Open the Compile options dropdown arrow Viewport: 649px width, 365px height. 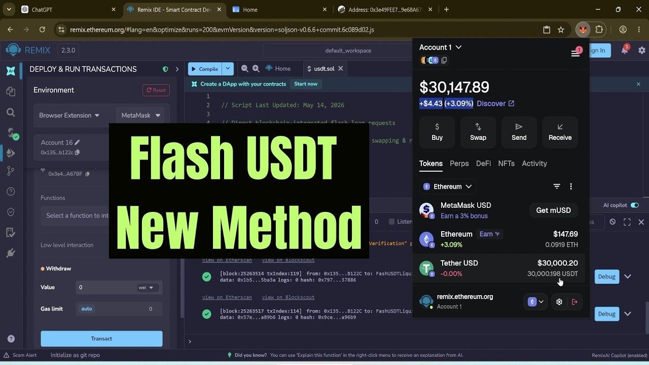tap(228, 68)
